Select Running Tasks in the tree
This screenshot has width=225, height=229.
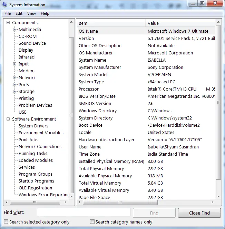click(33, 154)
